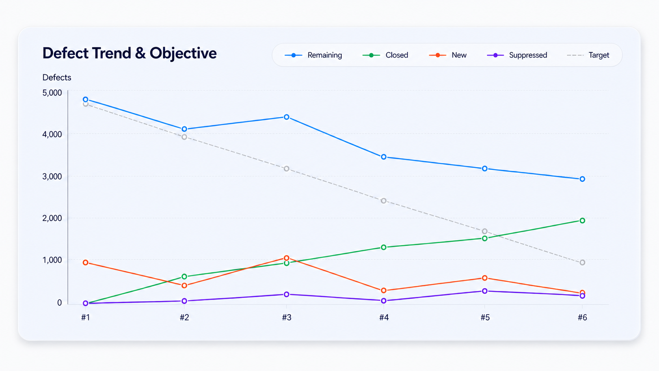The image size is (659, 371).
Task: Select Remaining data point at #1
Action: 86,100
